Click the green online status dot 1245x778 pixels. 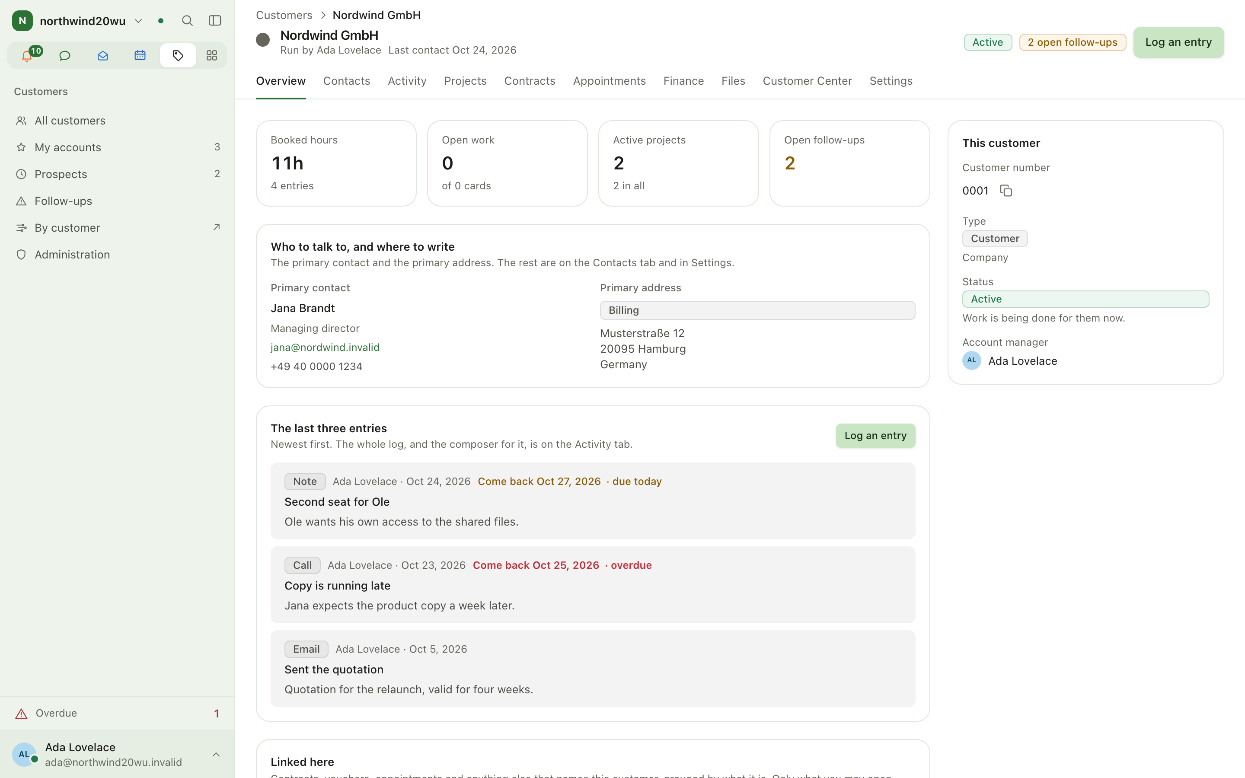(x=161, y=21)
